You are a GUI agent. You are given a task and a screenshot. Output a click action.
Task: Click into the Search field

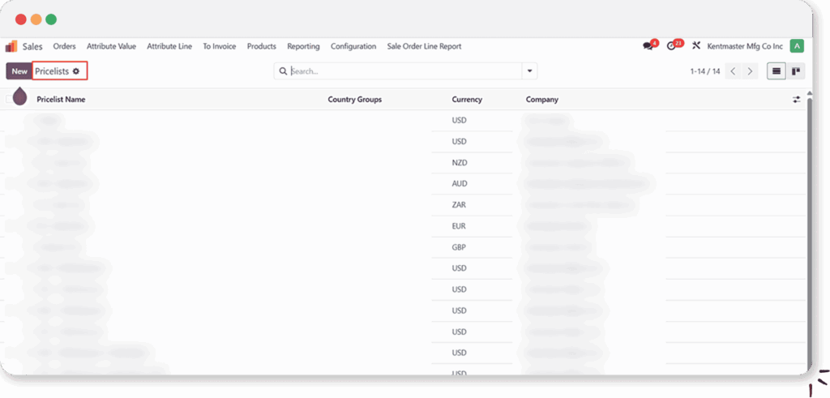(x=405, y=71)
